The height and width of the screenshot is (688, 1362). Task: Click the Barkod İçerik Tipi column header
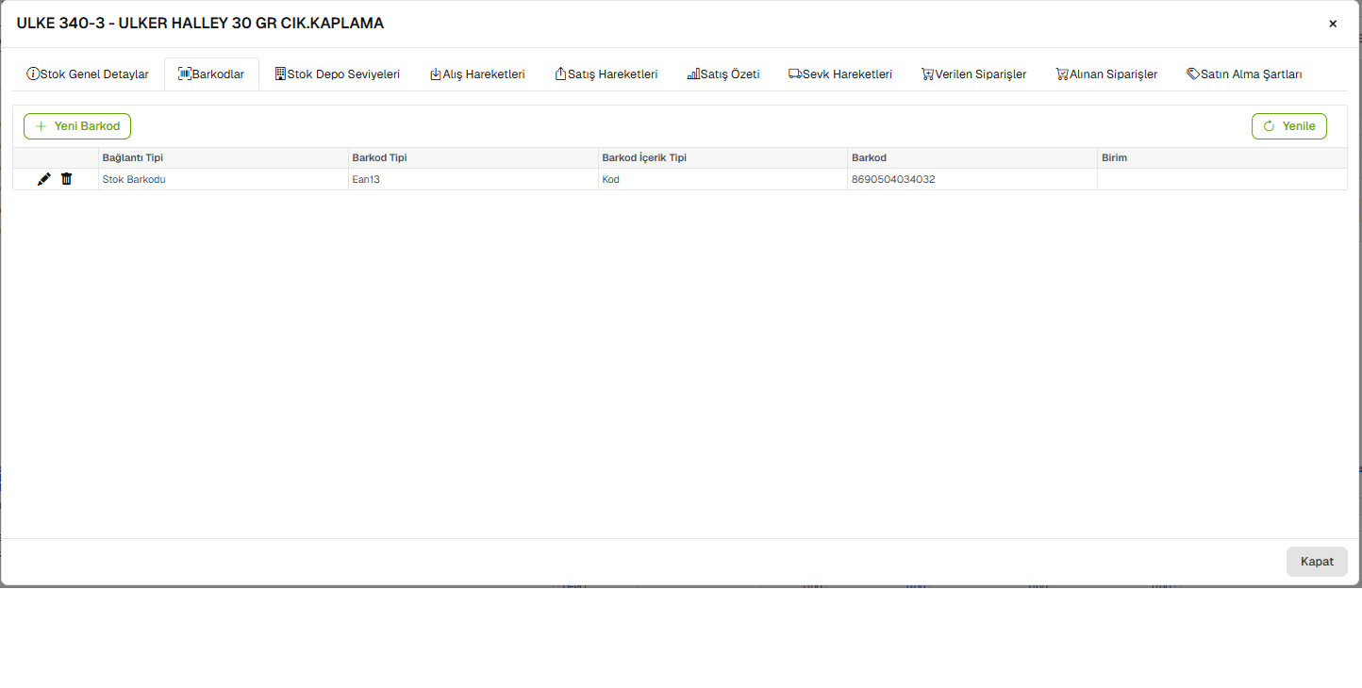tap(644, 158)
